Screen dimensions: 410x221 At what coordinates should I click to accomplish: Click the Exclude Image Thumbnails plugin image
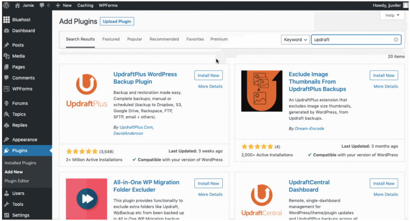pos(262,91)
